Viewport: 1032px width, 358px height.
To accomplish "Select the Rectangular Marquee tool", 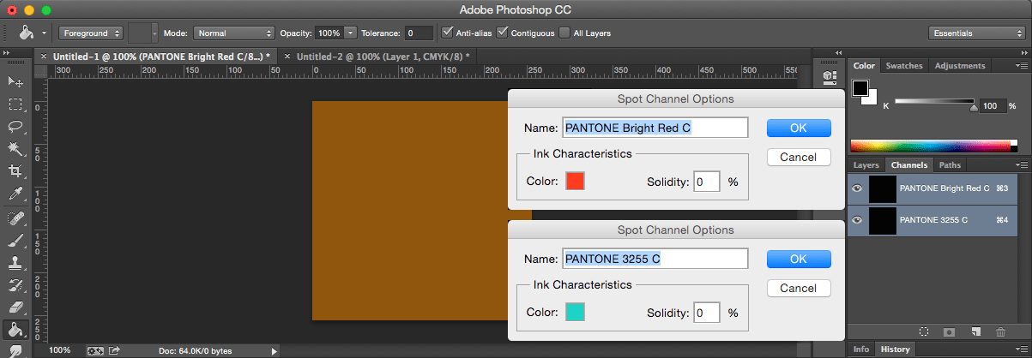I will click(x=15, y=104).
